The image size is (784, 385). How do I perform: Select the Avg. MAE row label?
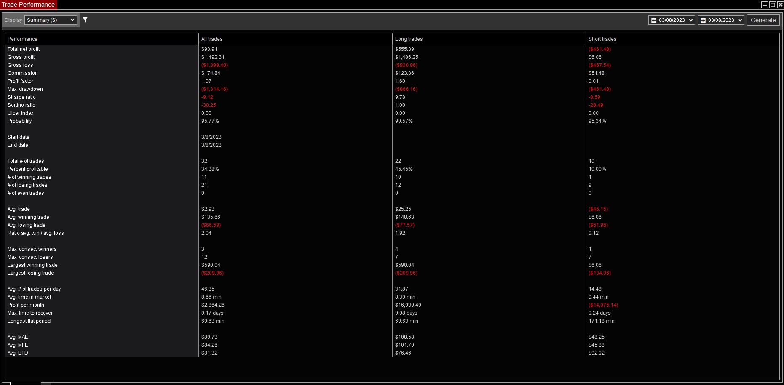tap(18, 337)
